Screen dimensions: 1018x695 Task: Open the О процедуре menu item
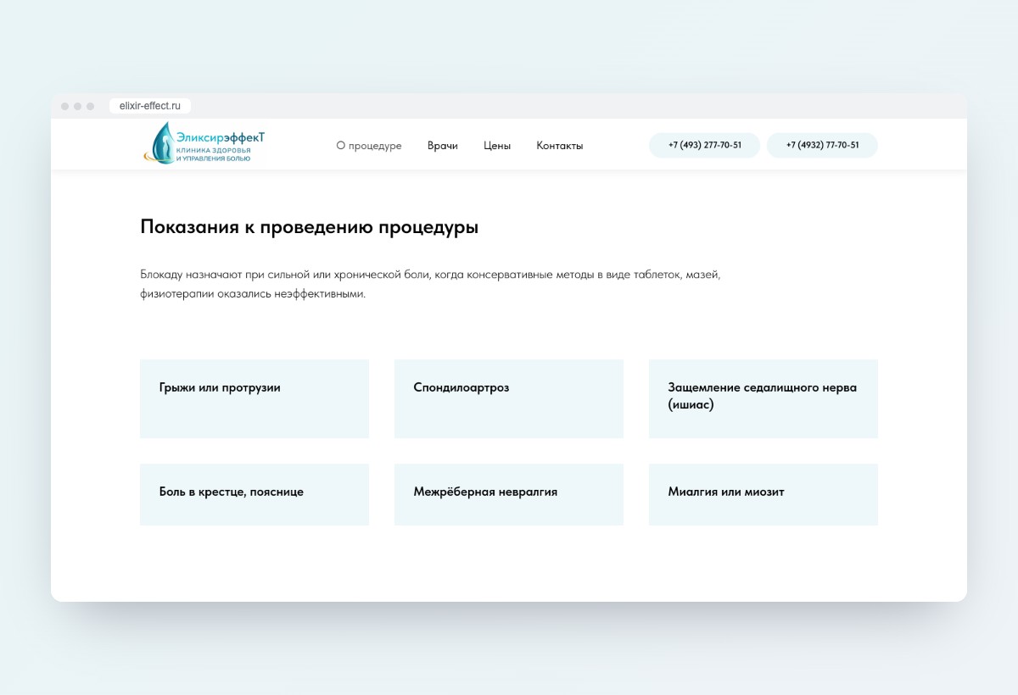[369, 146]
